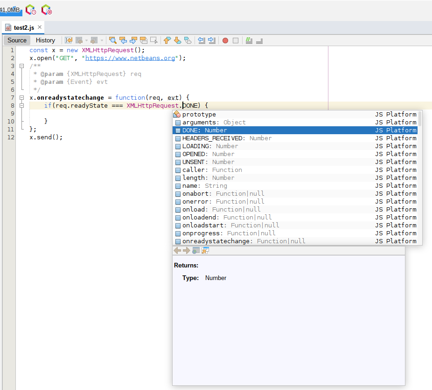Click Next Bookmark icon

(x=177, y=41)
